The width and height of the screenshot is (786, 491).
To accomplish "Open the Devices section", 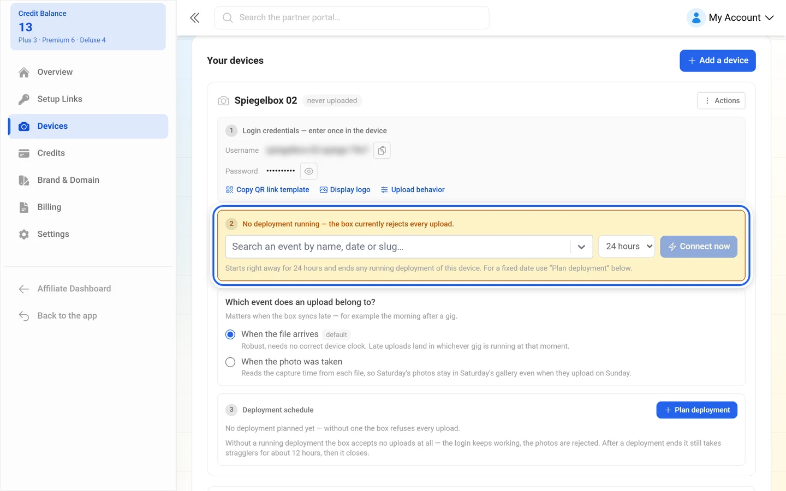I will point(88,127).
